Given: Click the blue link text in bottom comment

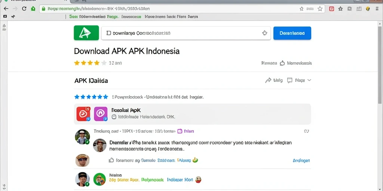Looking at the screenshot, I should pyautogui.click(x=180, y=180).
